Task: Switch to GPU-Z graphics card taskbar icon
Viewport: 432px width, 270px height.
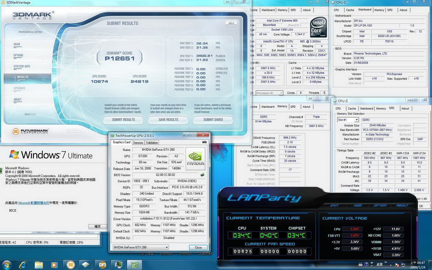Action: pyautogui.click(x=134, y=265)
